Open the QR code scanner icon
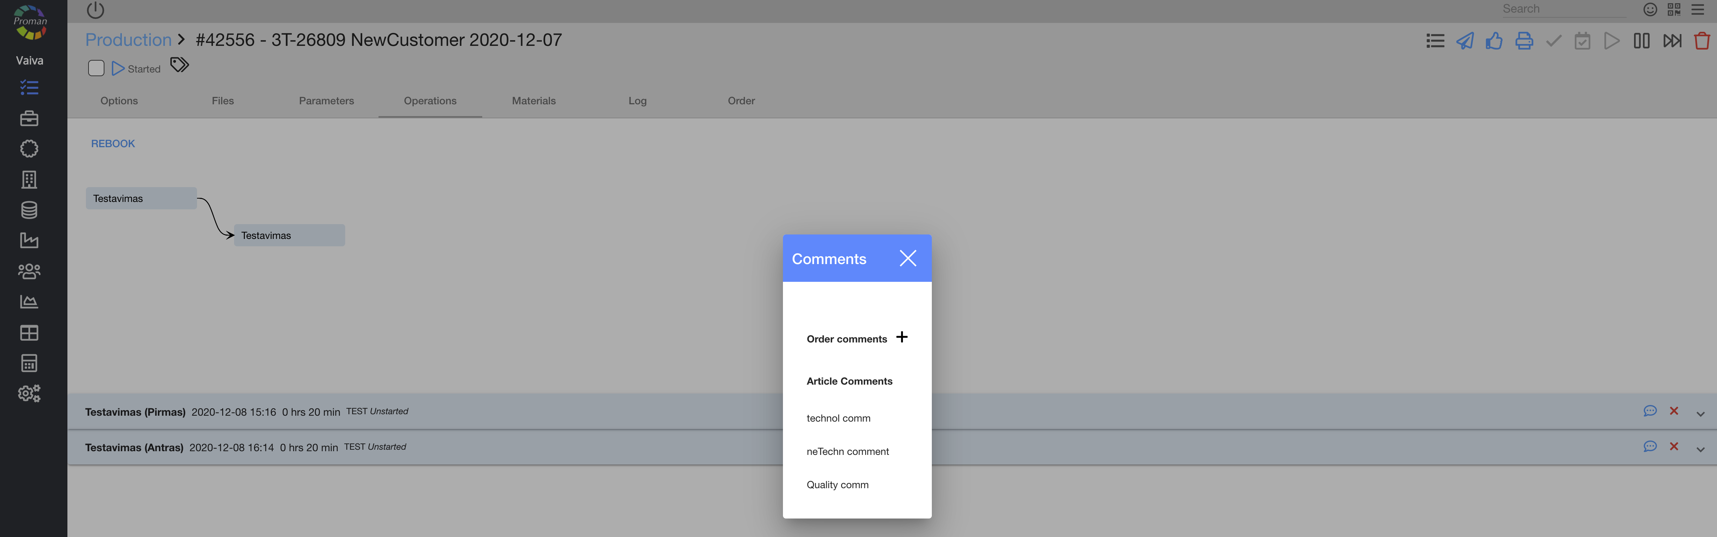Viewport: 1717px width, 537px height. pos(1674,9)
